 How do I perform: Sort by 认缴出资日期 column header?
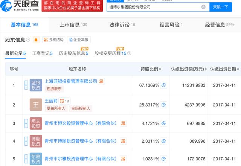[x=223, y=69]
